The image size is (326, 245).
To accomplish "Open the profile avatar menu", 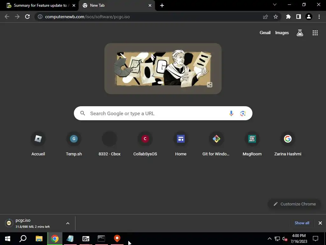I will tap(309, 17).
